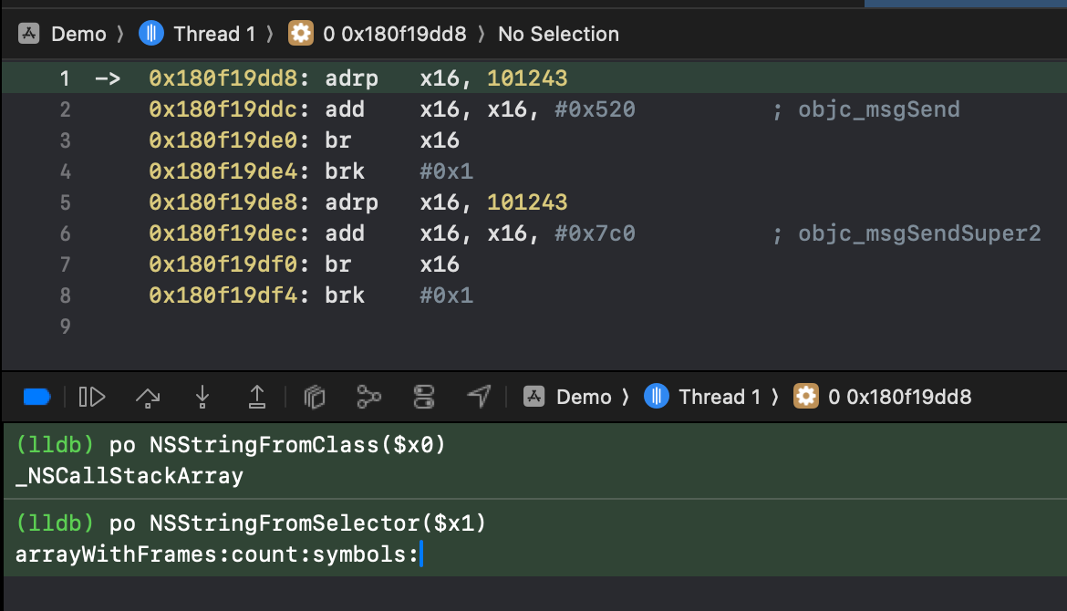Click the Step Over debugger icon
Image resolution: width=1067 pixels, height=611 pixels.
[x=148, y=398]
